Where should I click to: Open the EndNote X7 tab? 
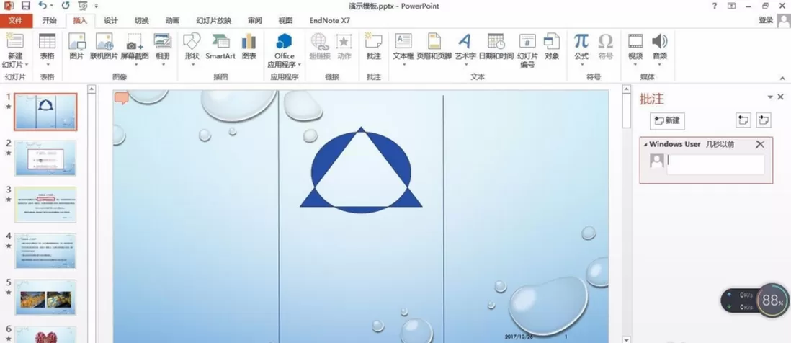click(x=329, y=21)
